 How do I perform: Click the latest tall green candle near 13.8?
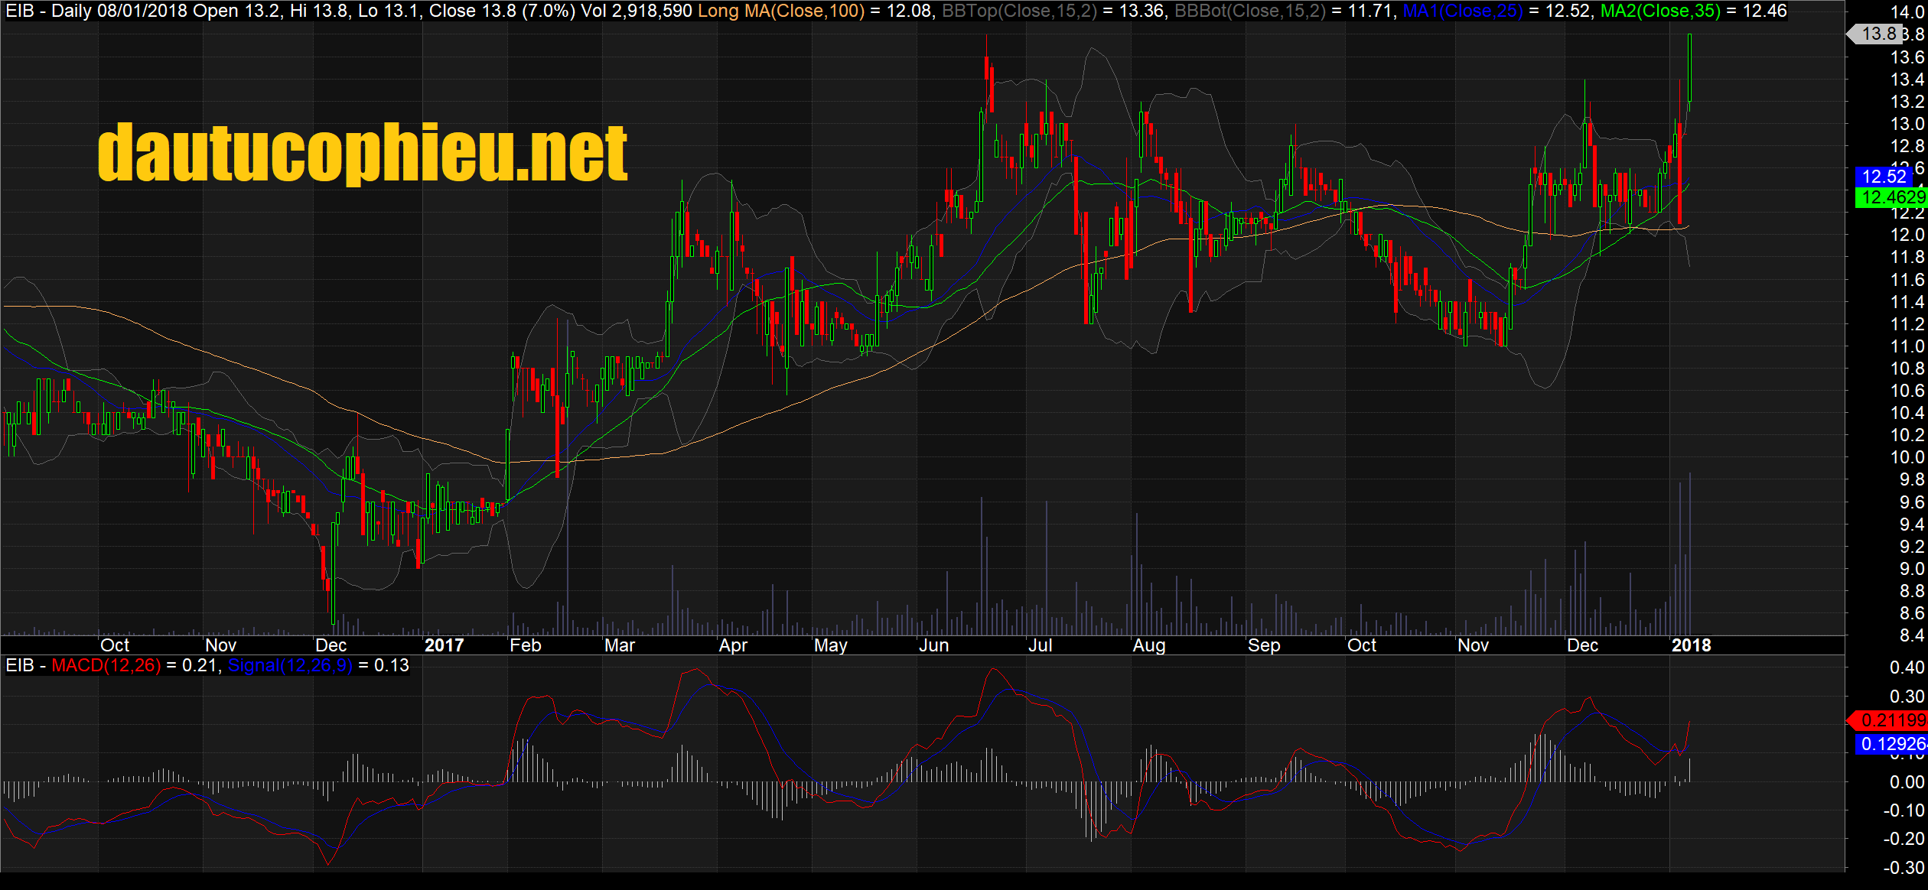[x=1689, y=69]
